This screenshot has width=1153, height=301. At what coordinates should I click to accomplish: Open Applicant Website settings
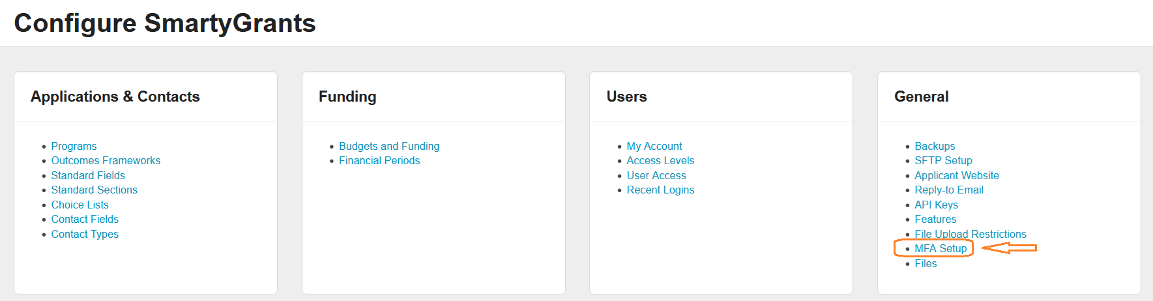956,175
